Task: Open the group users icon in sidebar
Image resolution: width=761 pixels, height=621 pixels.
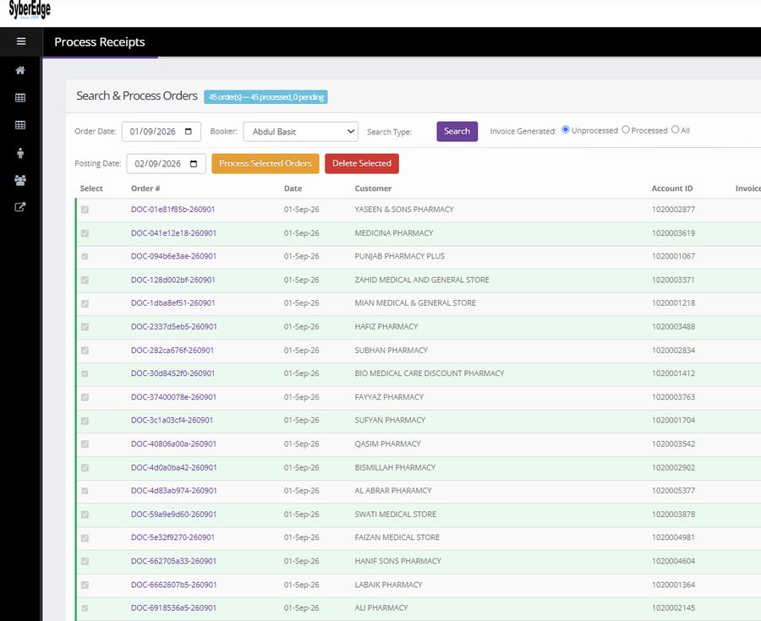Action: pos(20,180)
